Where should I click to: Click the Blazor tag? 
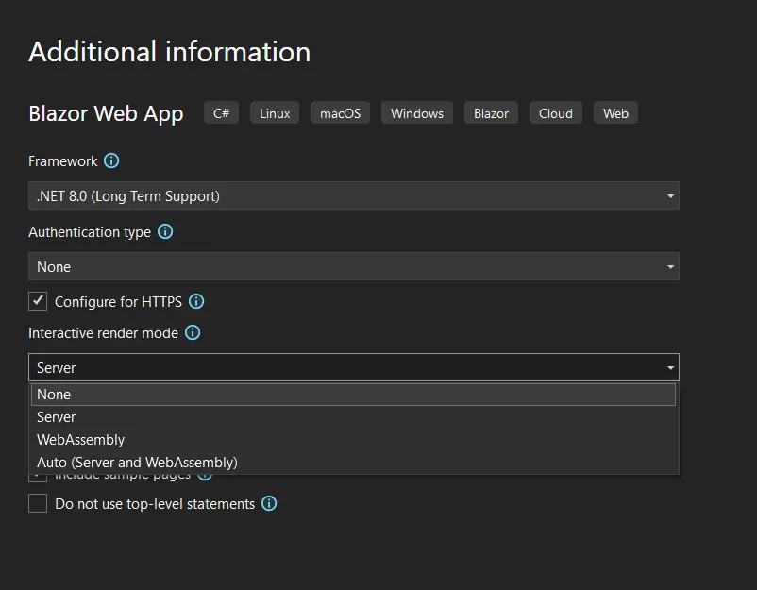pyautogui.click(x=491, y=112)
